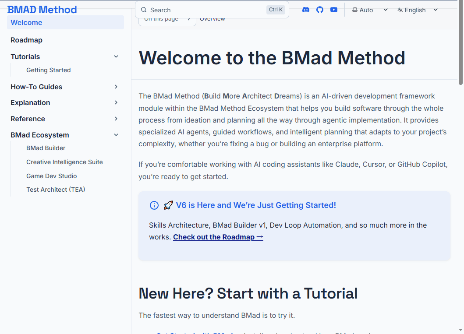Click How-To Guides section label

click(x=36, y=87)
